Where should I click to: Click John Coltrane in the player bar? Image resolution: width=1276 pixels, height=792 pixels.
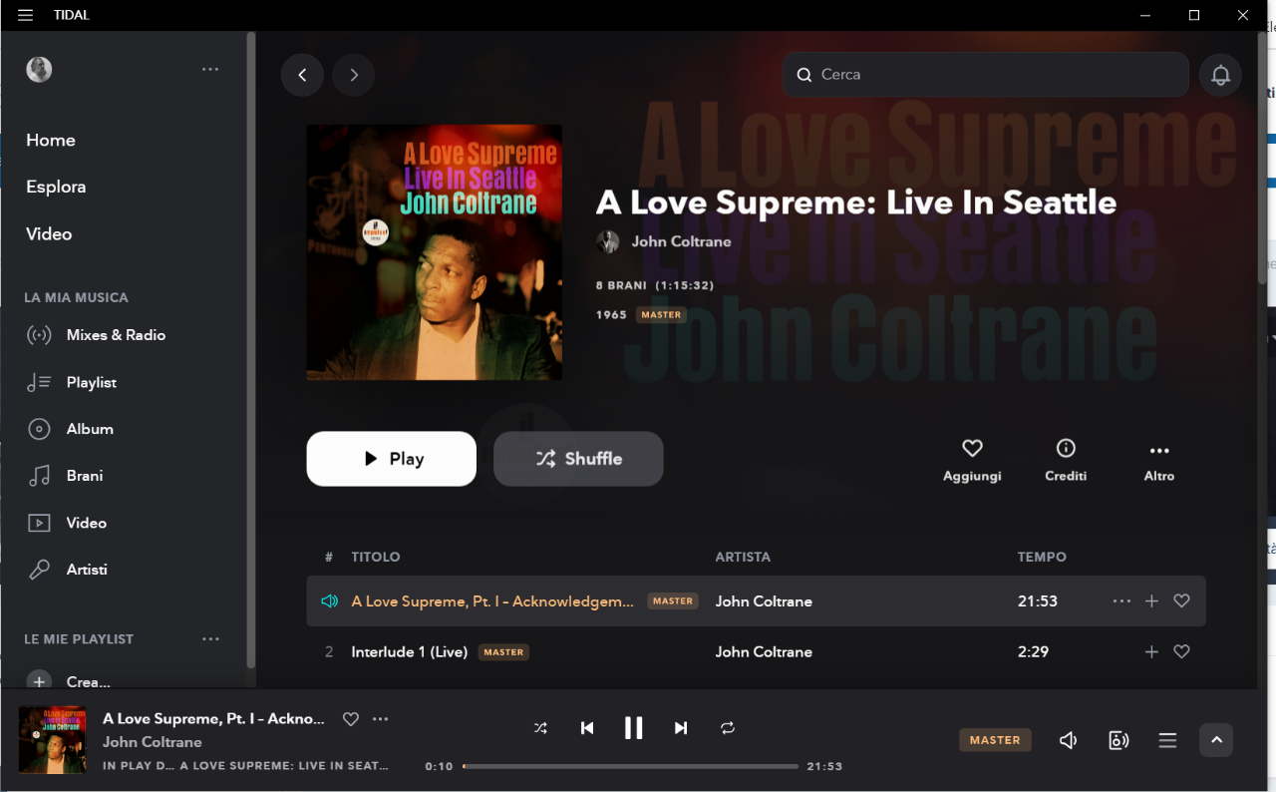tap(153, 742)
